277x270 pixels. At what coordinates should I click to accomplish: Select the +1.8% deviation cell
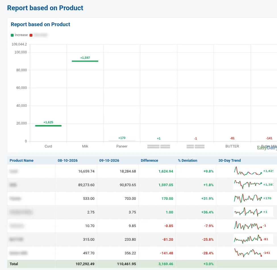196,185
